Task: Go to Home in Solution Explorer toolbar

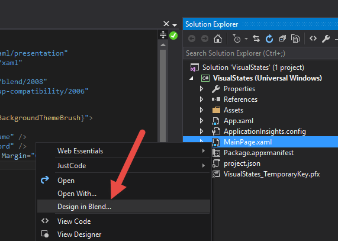Action: 218,39
